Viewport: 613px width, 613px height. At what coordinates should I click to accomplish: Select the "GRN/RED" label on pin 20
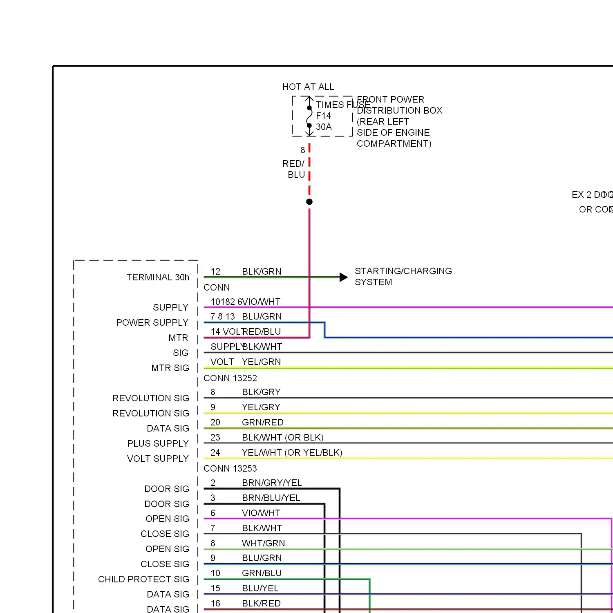[x=263, y=422]
